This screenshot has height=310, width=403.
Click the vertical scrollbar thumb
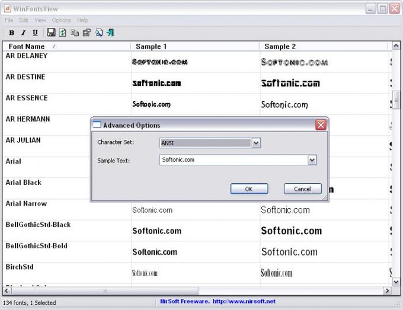[396, 100]
